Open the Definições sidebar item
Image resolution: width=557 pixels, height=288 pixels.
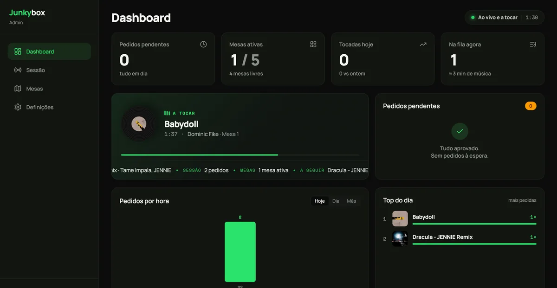[49, 107]
